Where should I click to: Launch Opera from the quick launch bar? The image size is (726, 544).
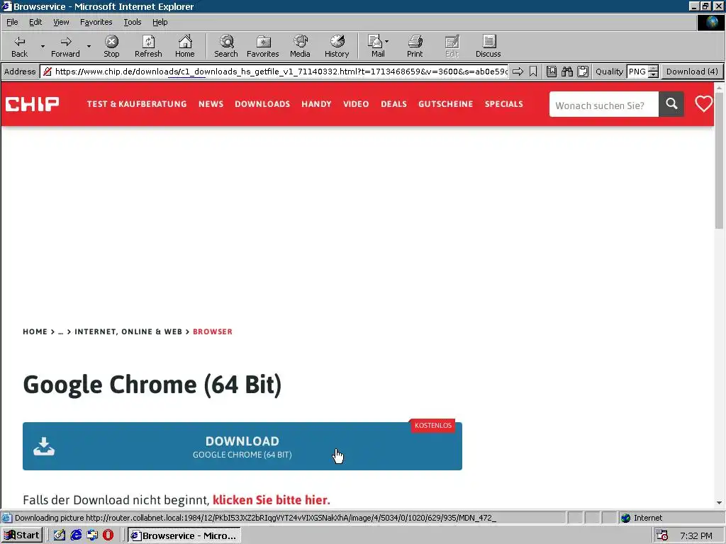108,535
